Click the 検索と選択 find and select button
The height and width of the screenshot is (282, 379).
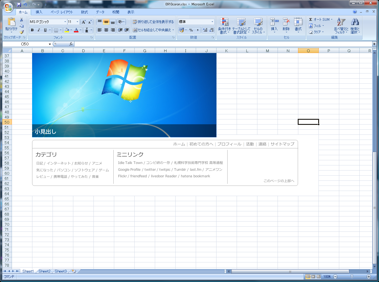[x=355, y=26]
